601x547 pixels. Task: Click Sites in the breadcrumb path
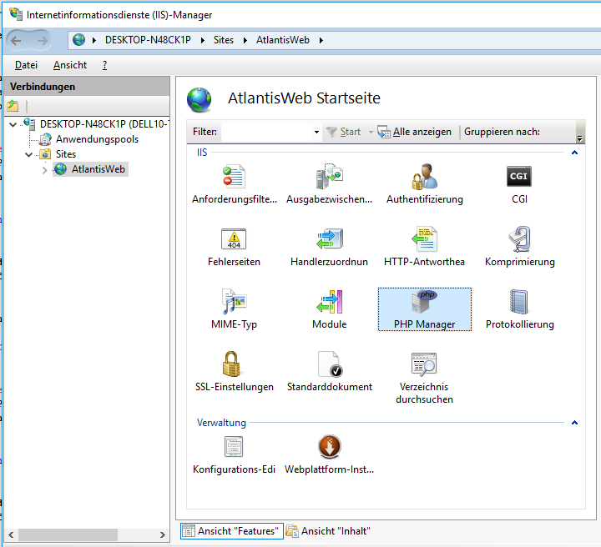pyautogui.click(x=224, y=40)
